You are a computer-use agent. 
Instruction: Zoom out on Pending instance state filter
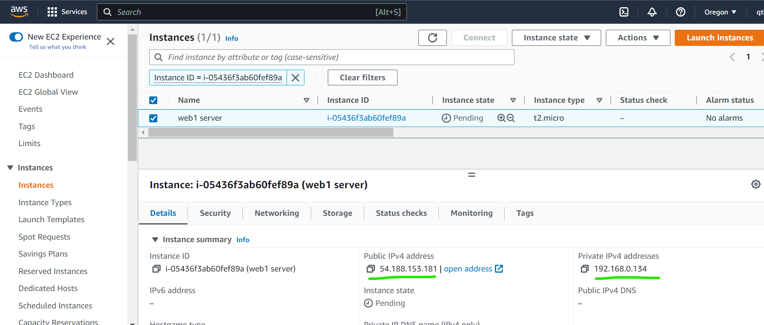coord(511,118)
